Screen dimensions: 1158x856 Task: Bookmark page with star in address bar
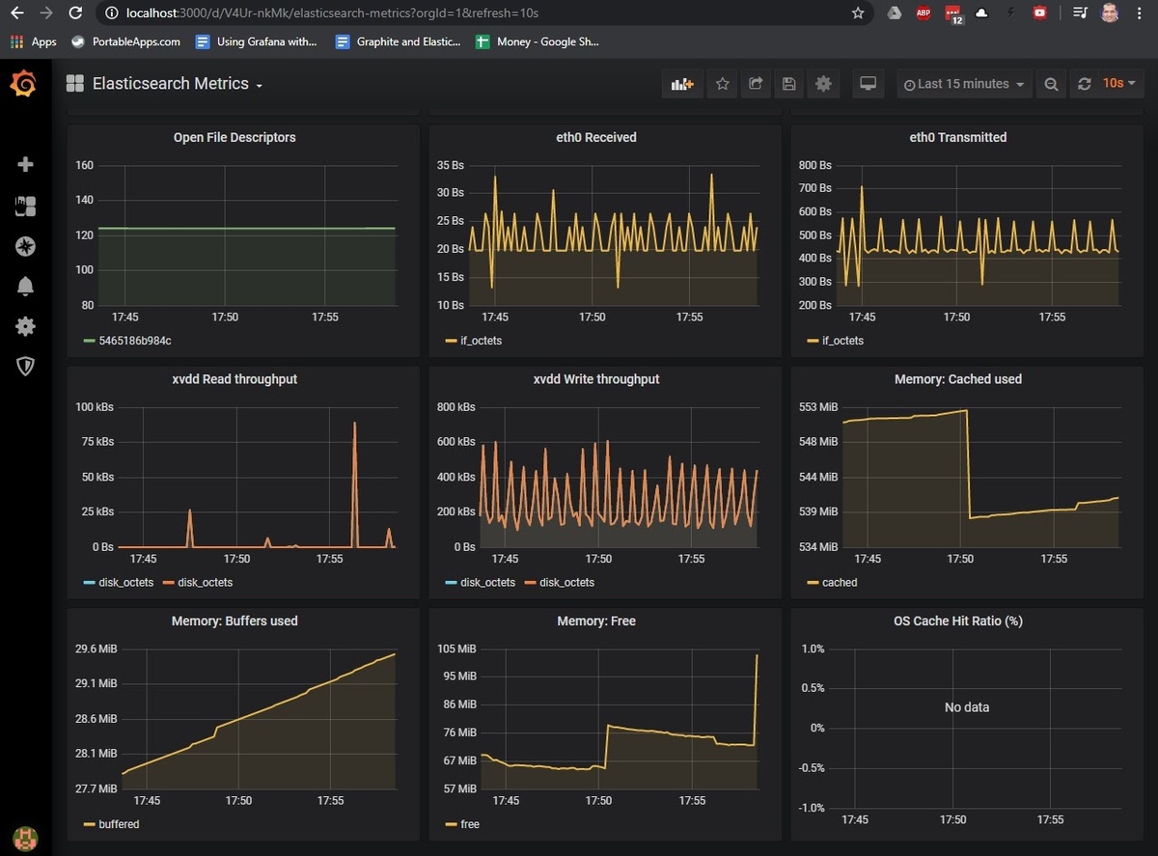(x=858, y=14)
